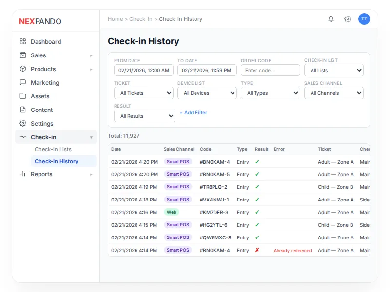Viewport: 390px width, 292px height.
Task: Click the NEXPANDO logo
Action: coord(40,21)
